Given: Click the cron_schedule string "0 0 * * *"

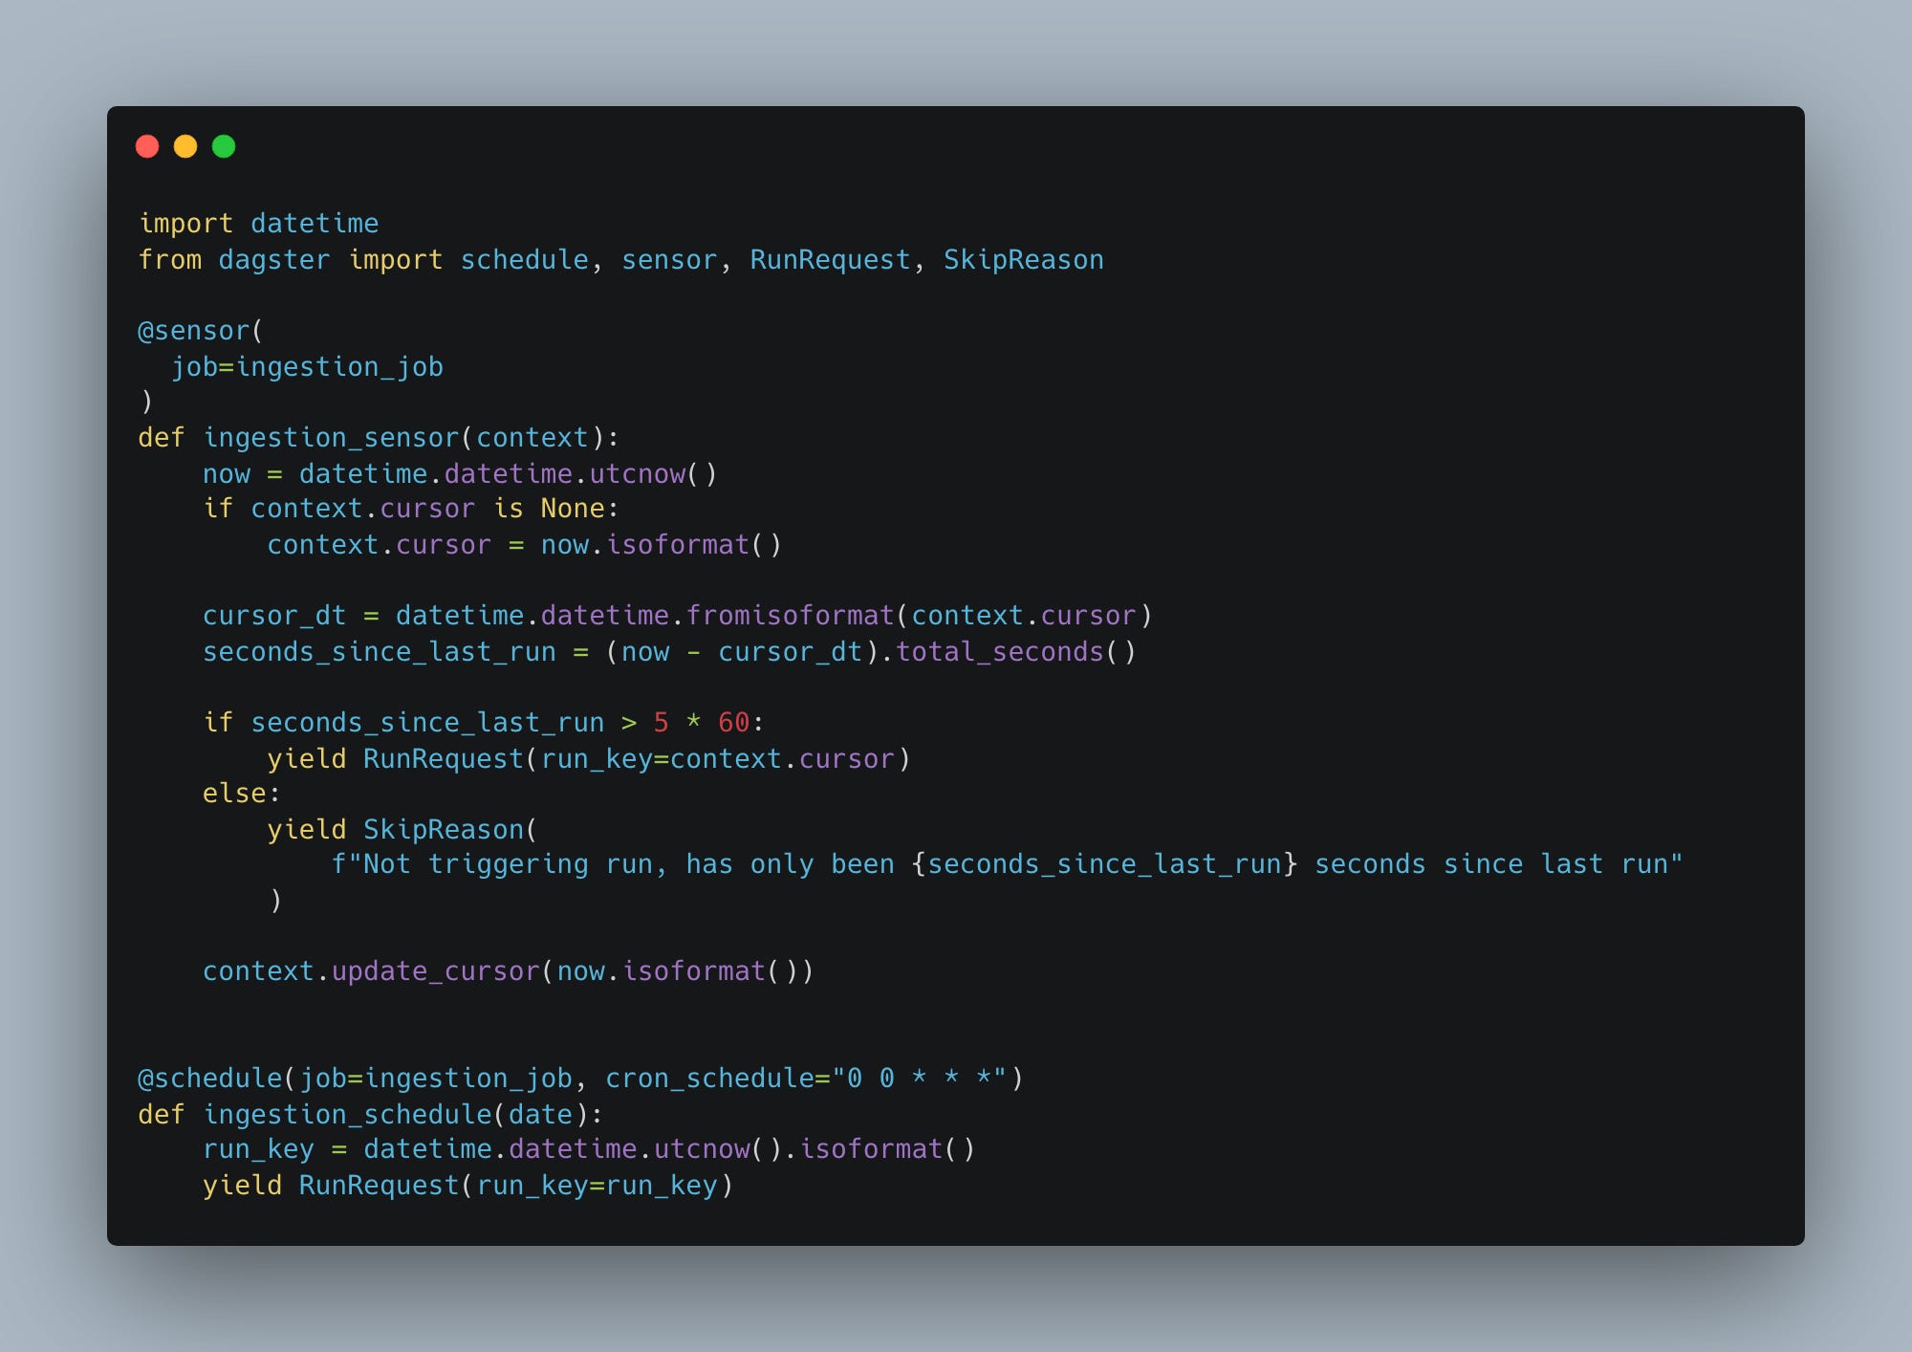Looking at the screenshot, I should [919, 1079].
